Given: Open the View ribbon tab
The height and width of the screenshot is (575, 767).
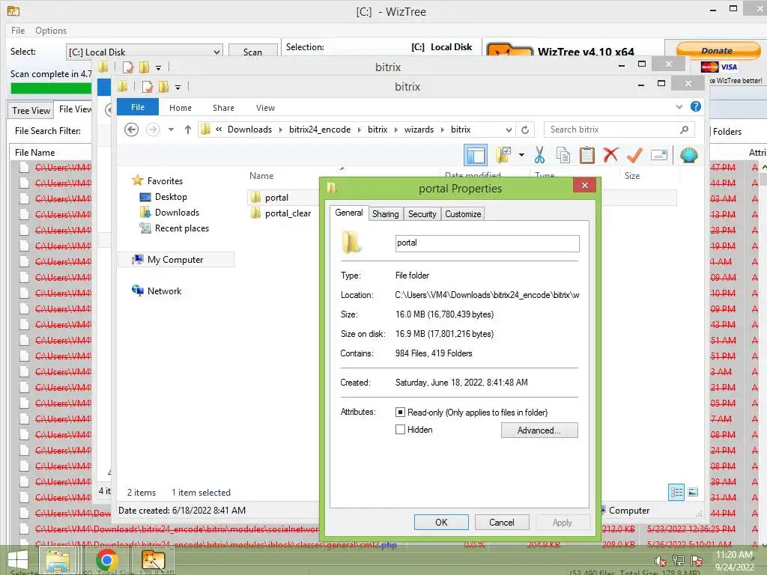Looking at the screenshot, I should pos(265,108).
